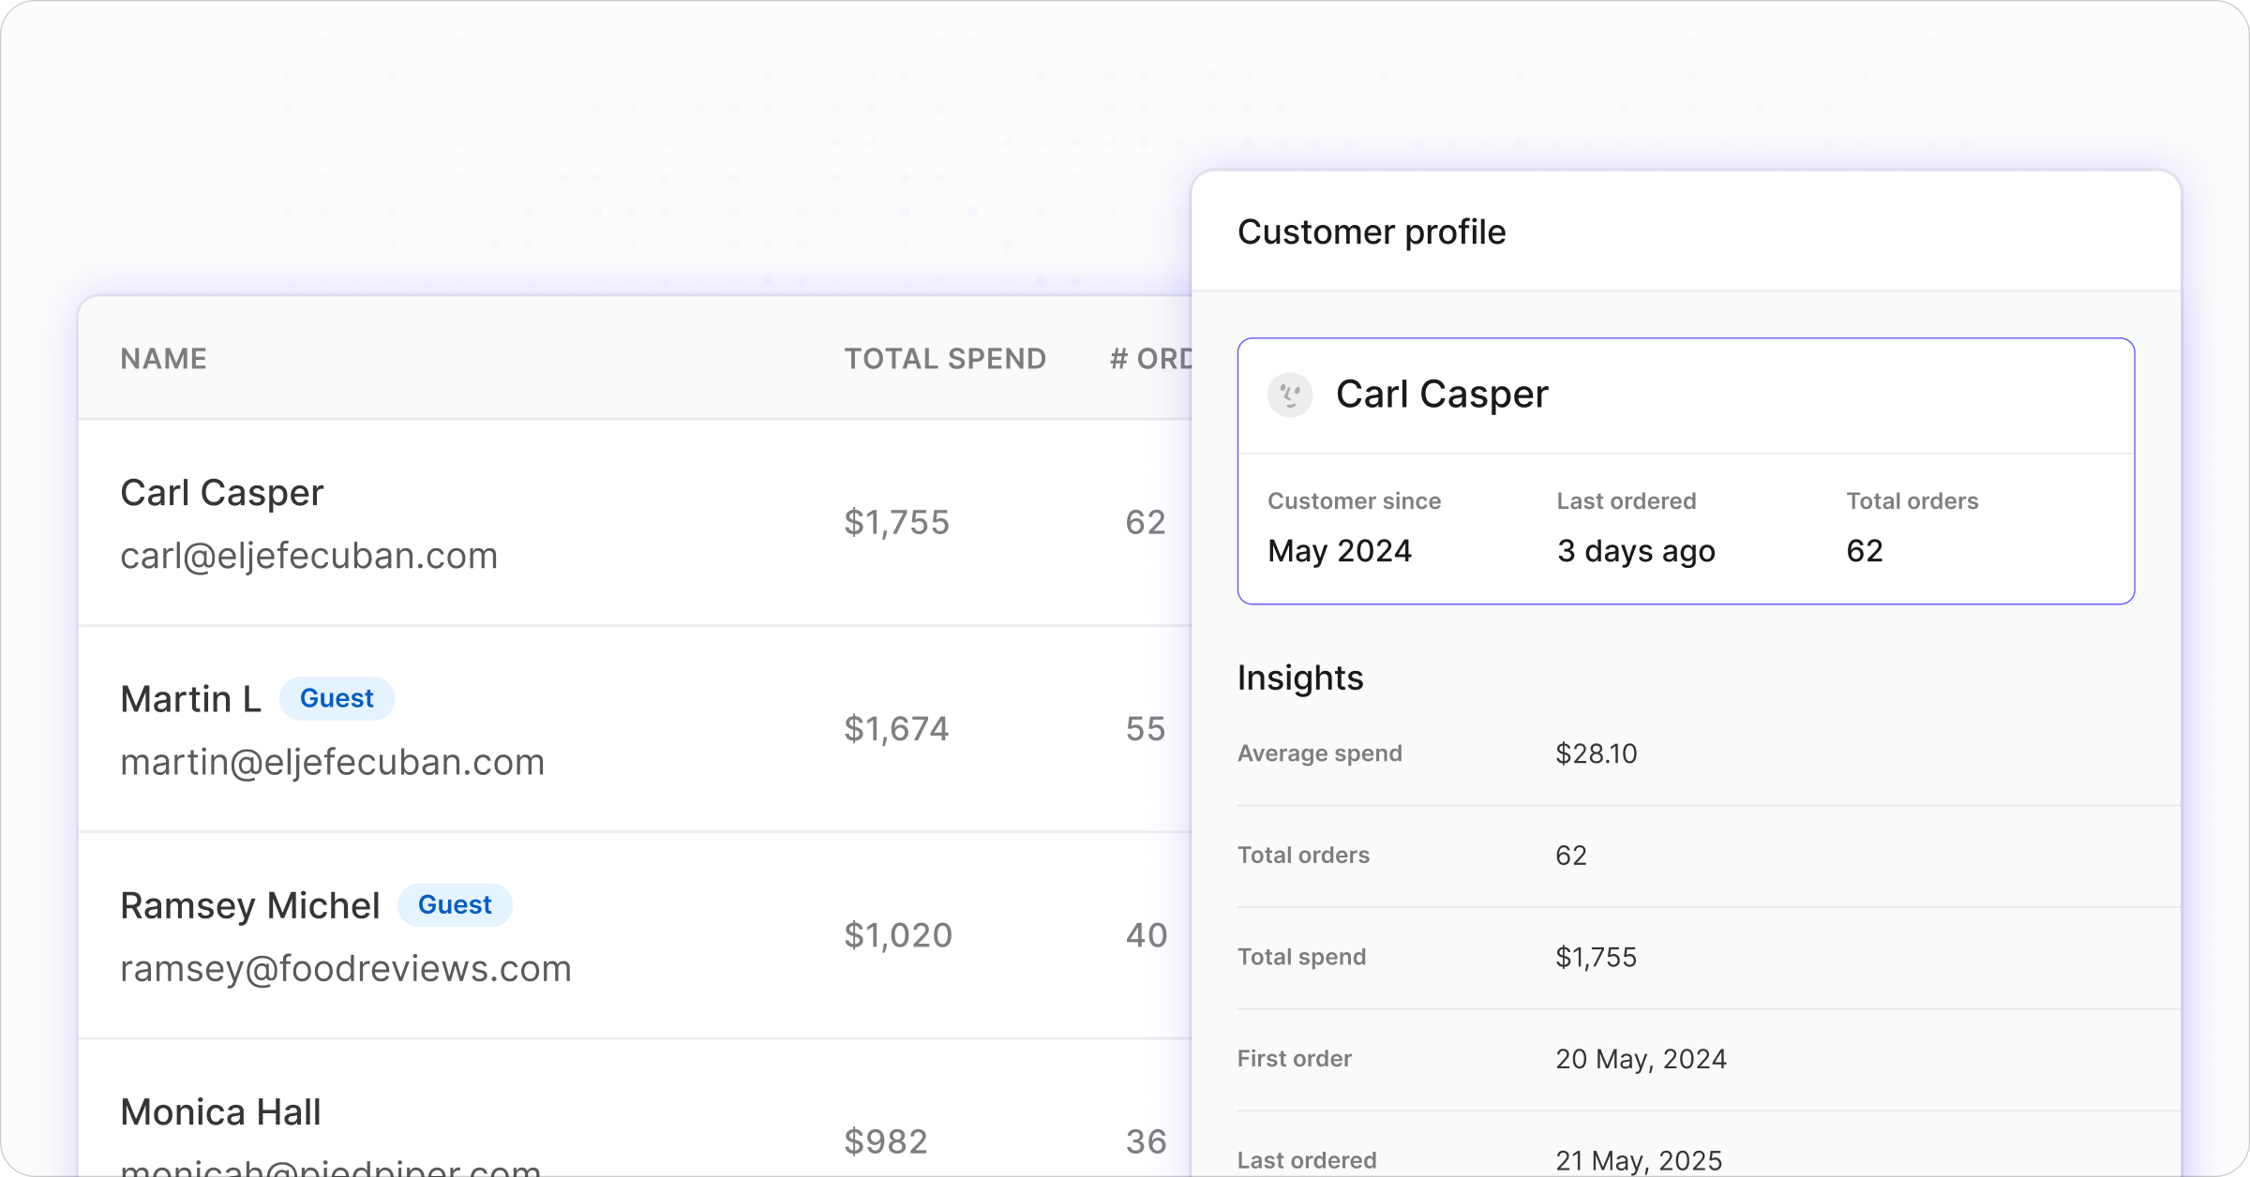Click the $1,674 total spend cell
2250x1177 pixels.
pyautogui.click(x=897, y=728)
